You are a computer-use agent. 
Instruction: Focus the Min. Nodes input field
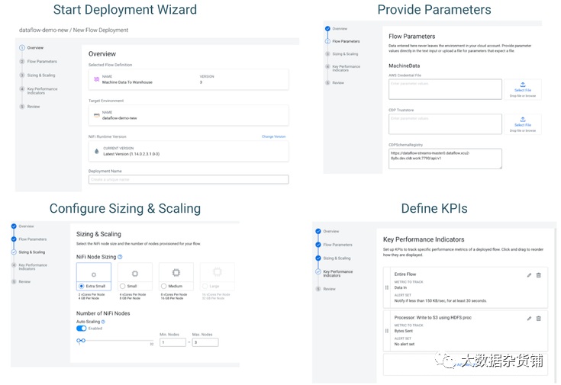[x=172, y=342]
